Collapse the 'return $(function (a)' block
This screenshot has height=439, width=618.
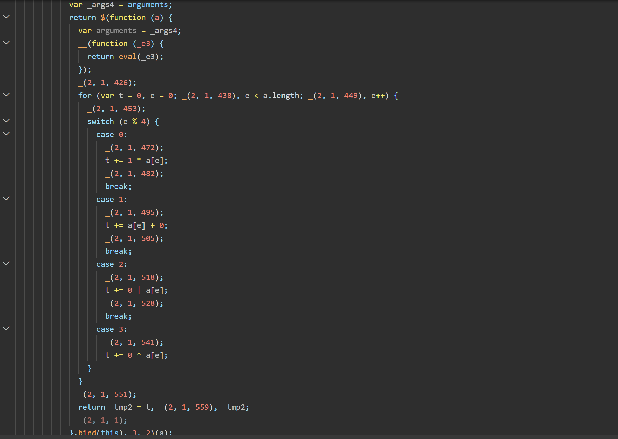click(x=6, y=17)
